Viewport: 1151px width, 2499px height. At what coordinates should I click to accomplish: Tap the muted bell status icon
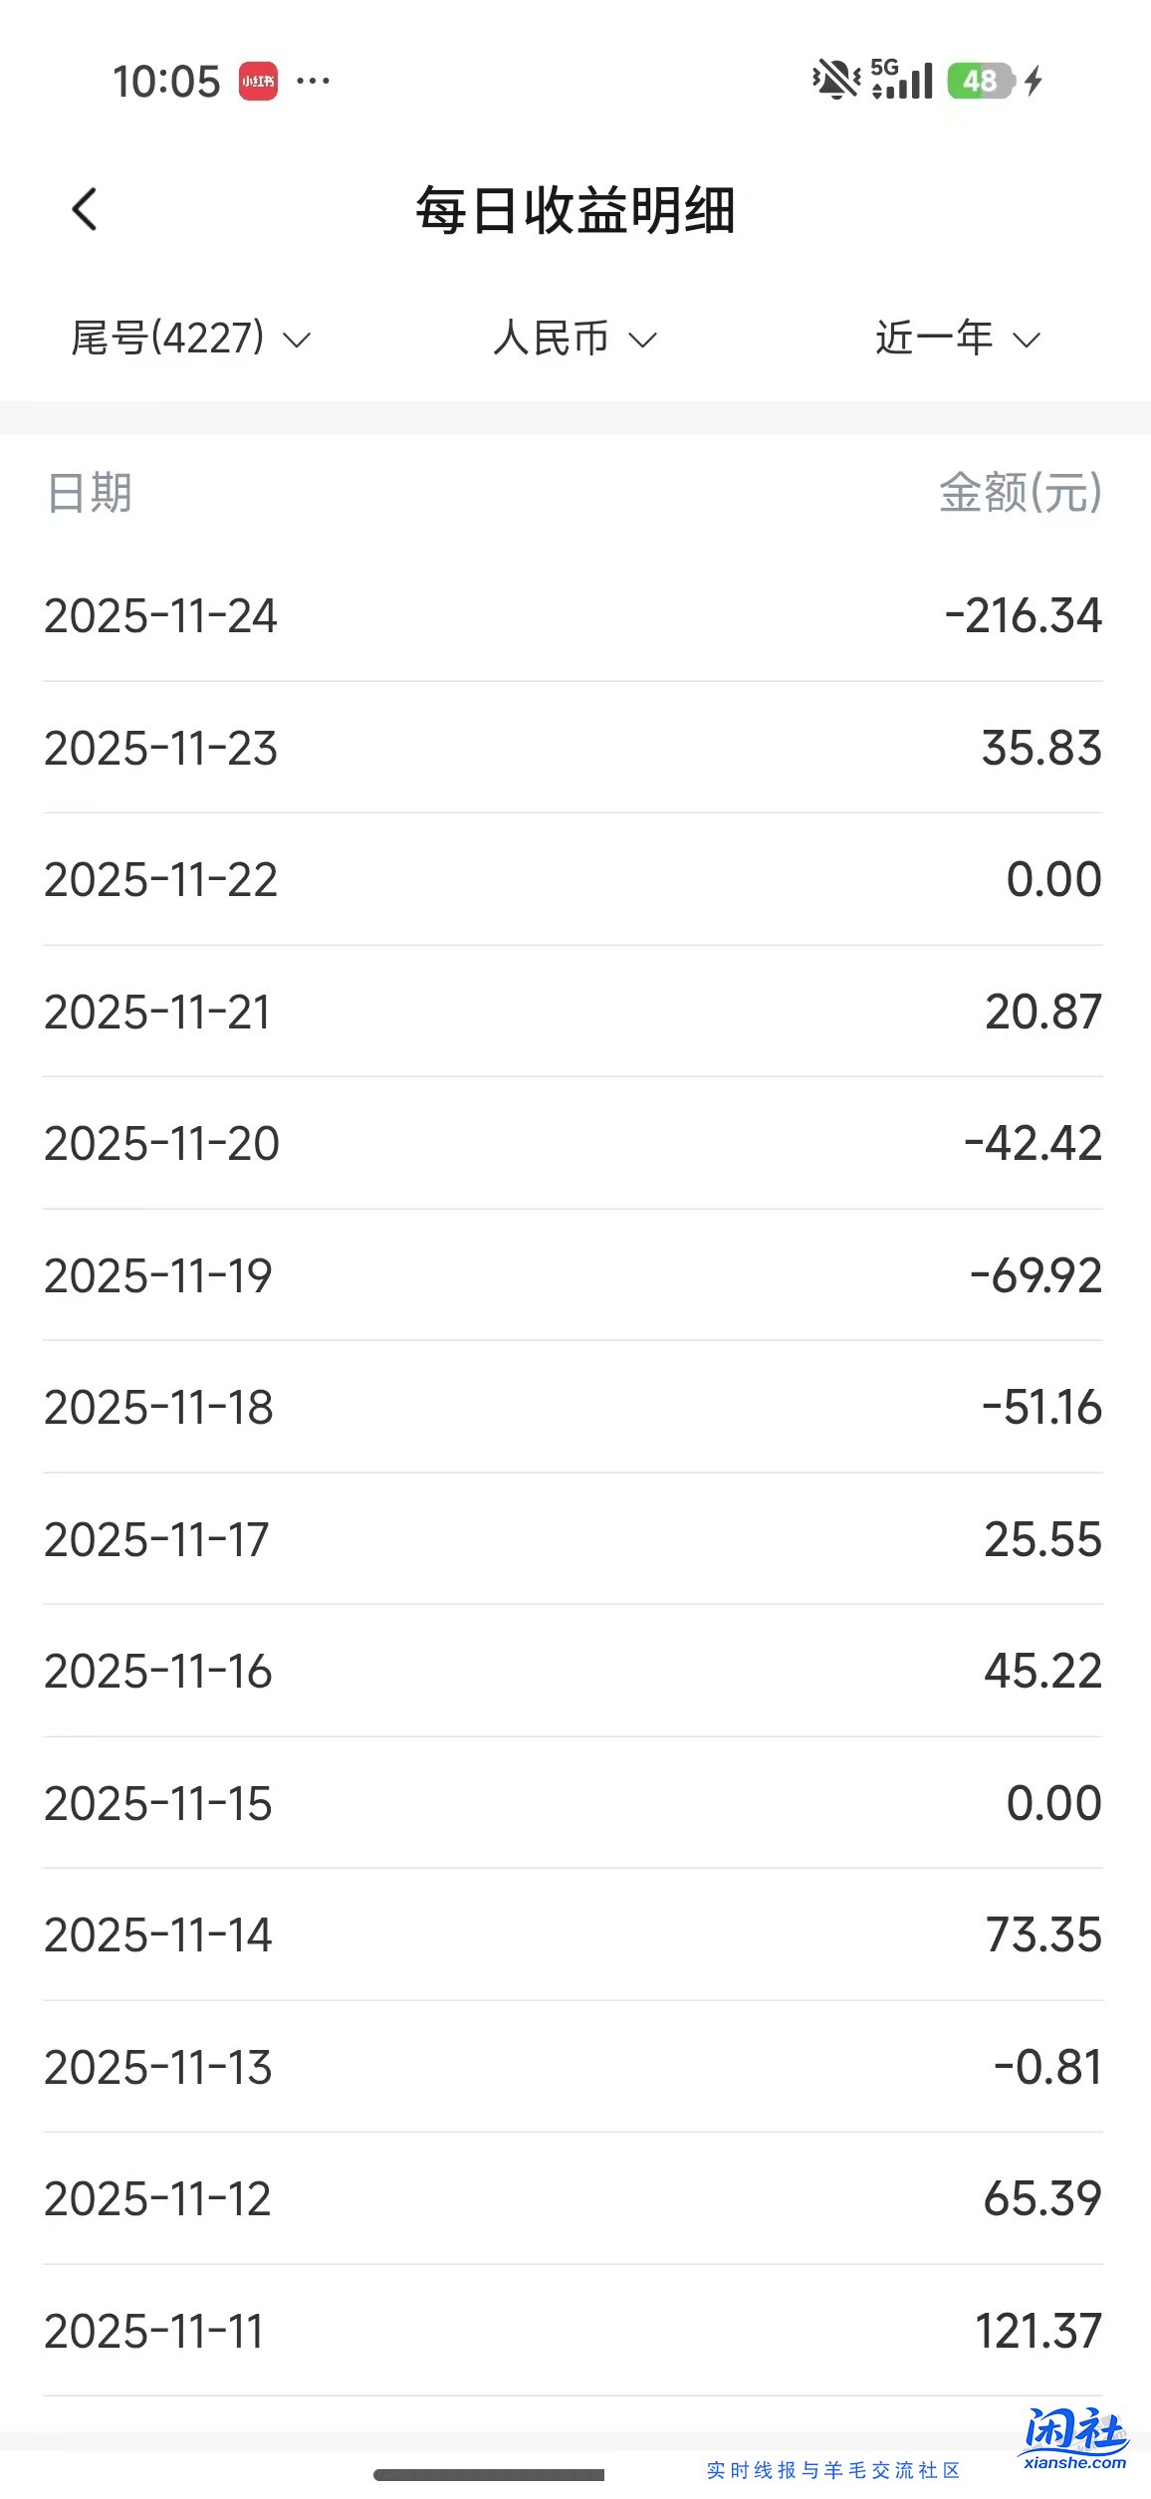(x=835, y=80)
